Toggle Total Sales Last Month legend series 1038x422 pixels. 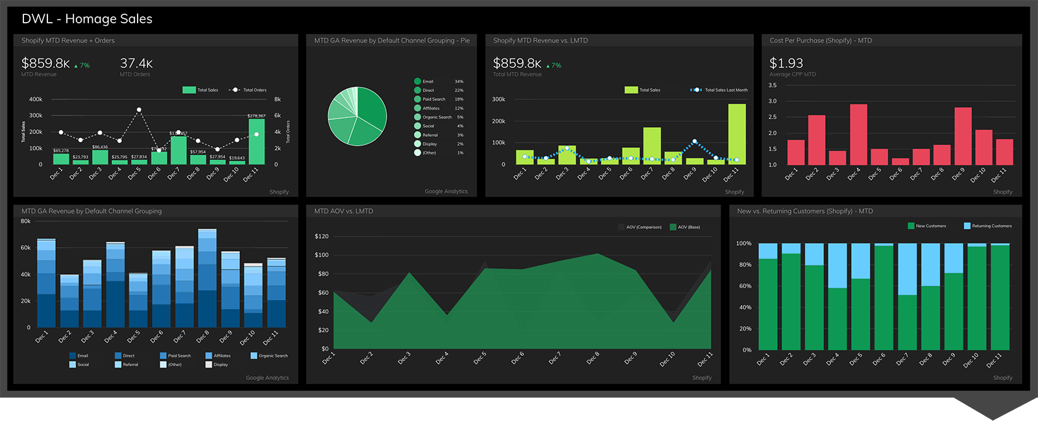tap(719, 90)
